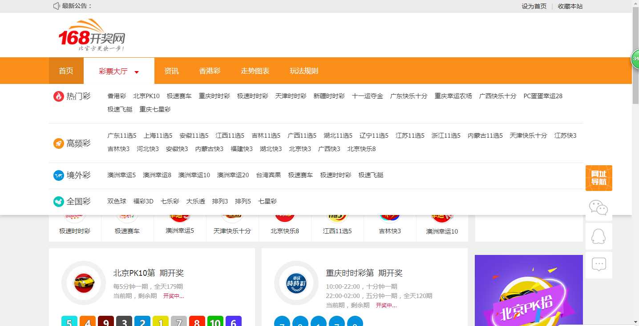Click the 168开奖网 logo
Image resolution: width=639 pixels, height=326 pixels.
coord(92,36)
